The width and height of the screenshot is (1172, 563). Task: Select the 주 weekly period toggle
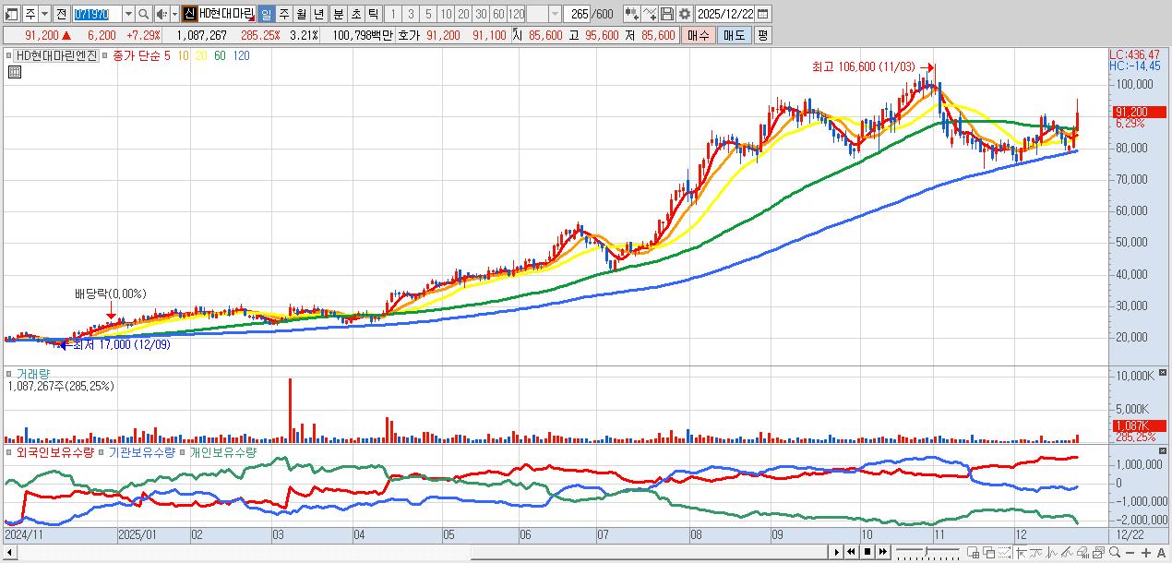point(283,14)
